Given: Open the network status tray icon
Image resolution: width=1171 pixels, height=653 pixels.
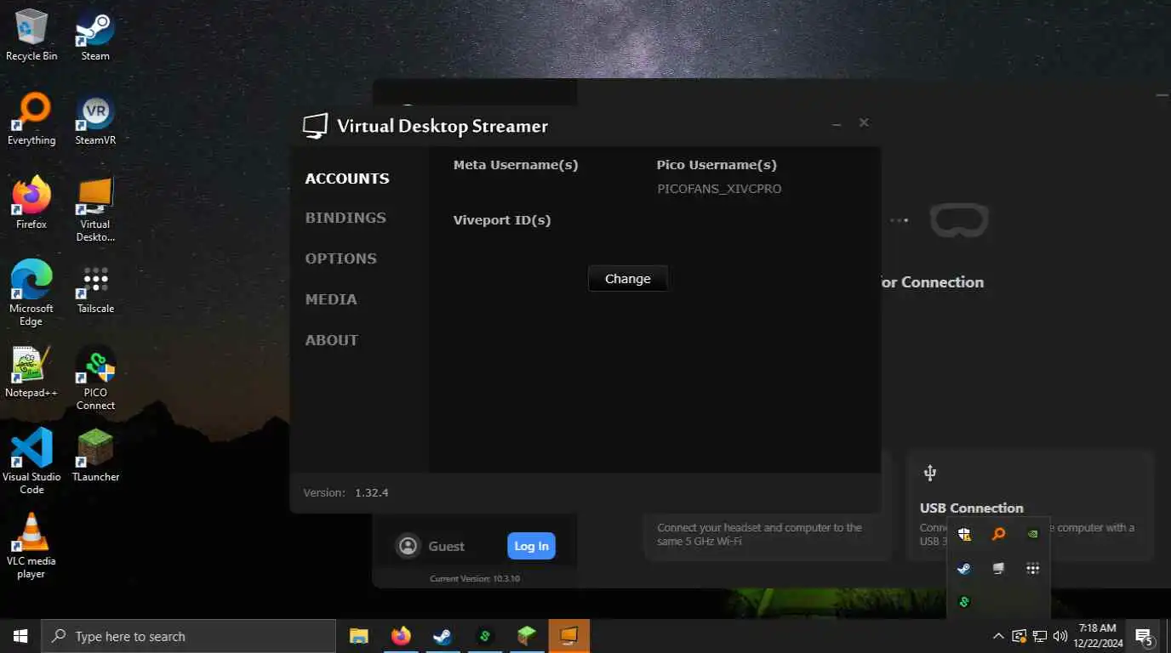Looking at the screenshot, I should point(1040,636).
